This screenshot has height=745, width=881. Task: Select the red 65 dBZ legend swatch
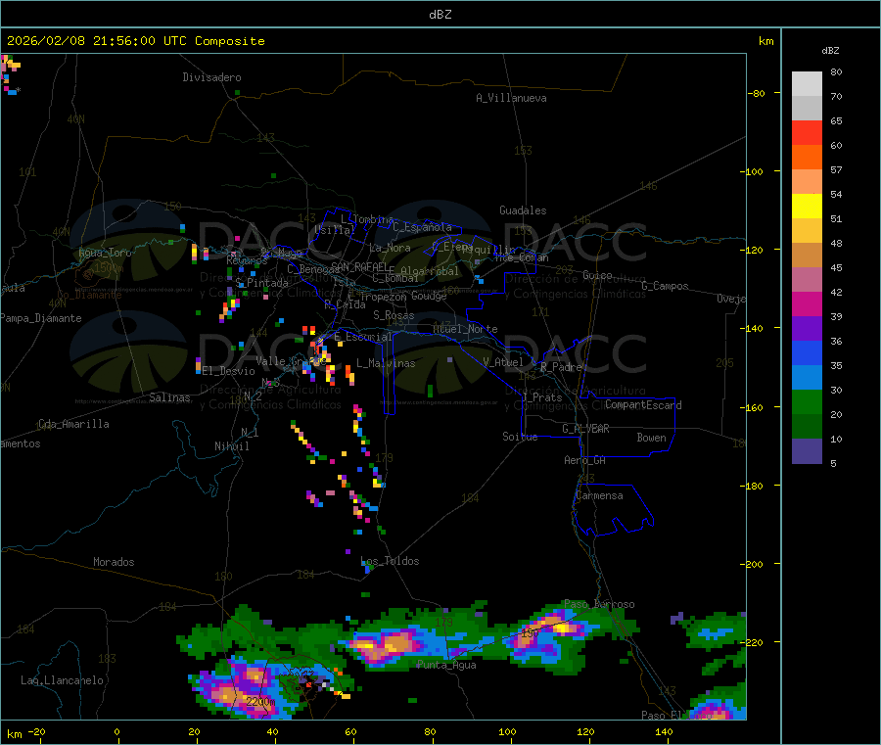[x=807, y=133]
